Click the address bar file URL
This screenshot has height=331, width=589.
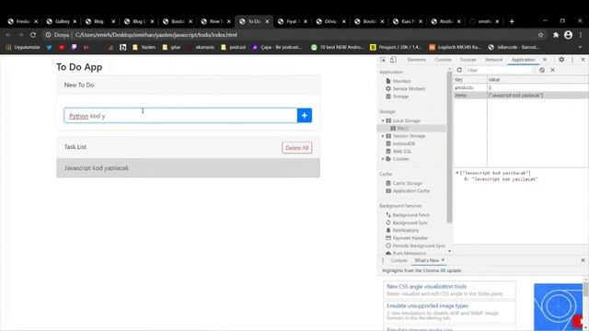156,35
